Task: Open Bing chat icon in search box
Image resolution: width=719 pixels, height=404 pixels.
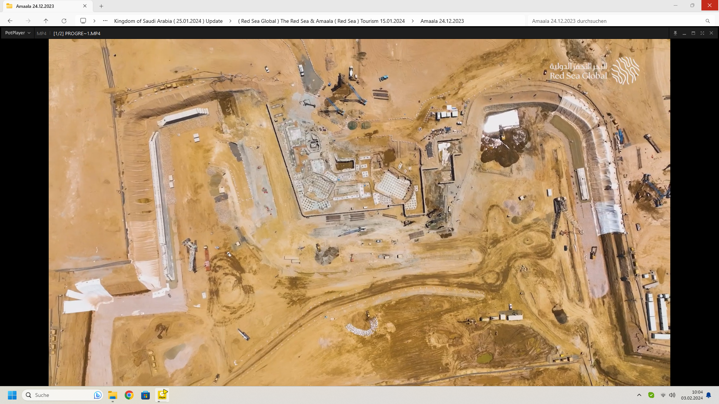Action: tap(97, 395)
